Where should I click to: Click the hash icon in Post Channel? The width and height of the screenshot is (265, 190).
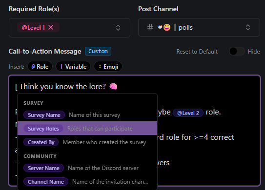coord(150,27)
